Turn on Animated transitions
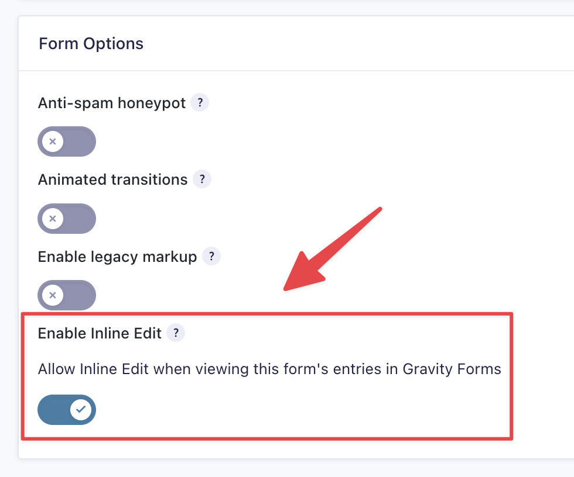This screenshot has height=477, width=574. coord(67,219)
